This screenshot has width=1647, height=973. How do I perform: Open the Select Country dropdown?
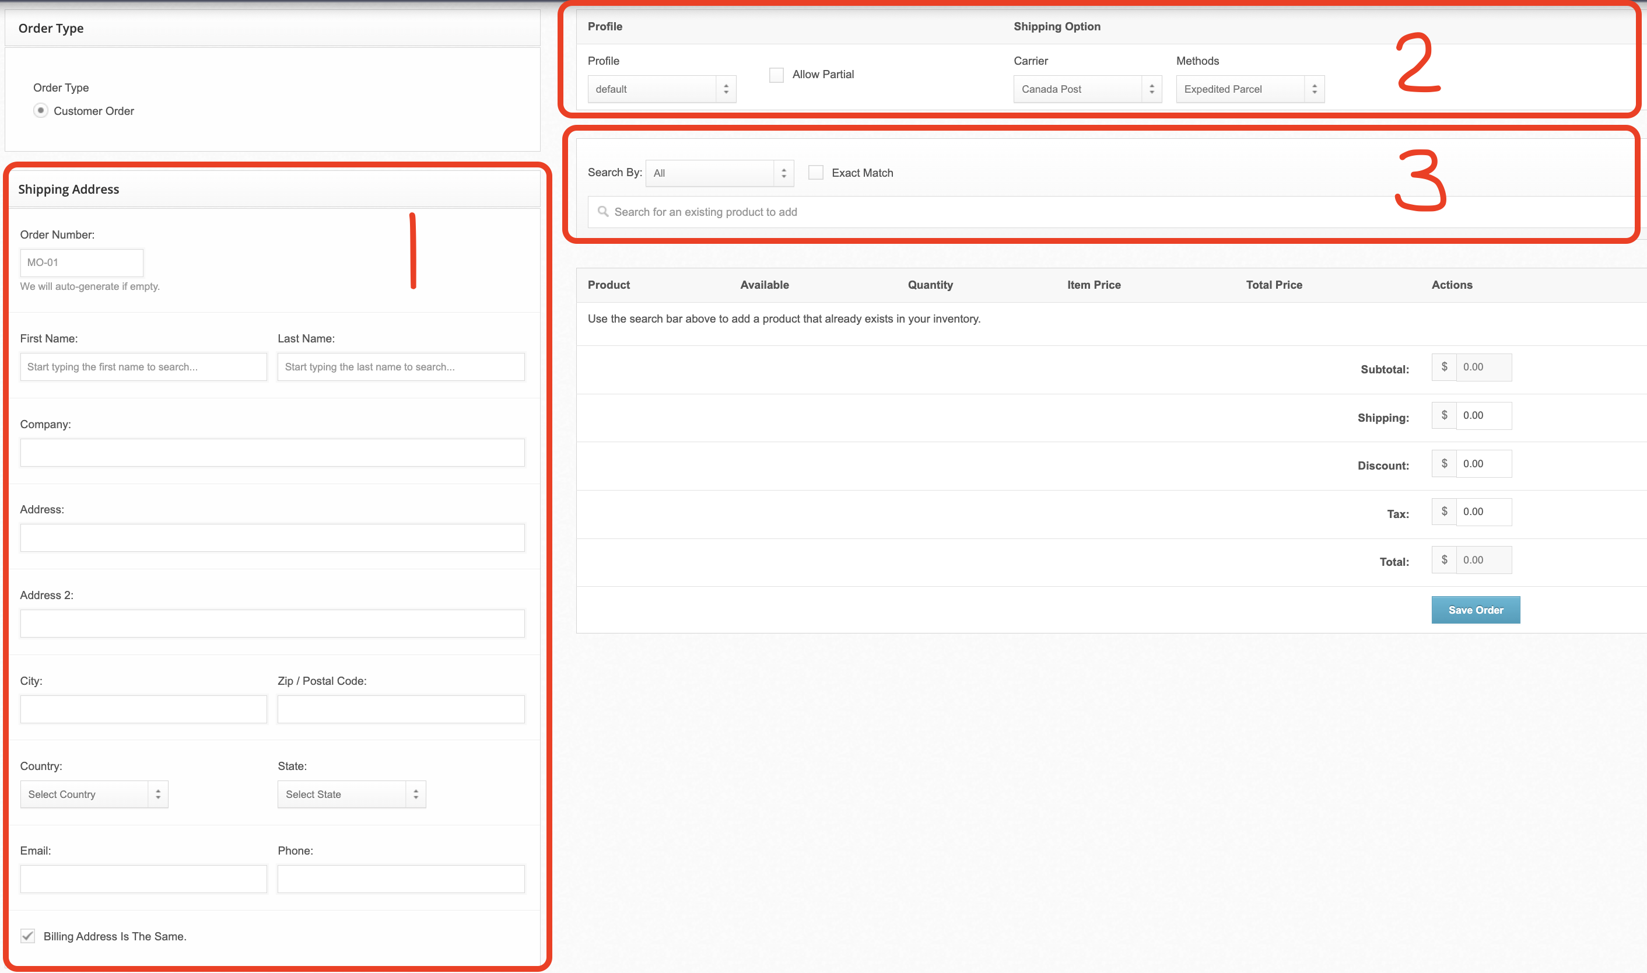pyautogui.click(x=94, y=794)
